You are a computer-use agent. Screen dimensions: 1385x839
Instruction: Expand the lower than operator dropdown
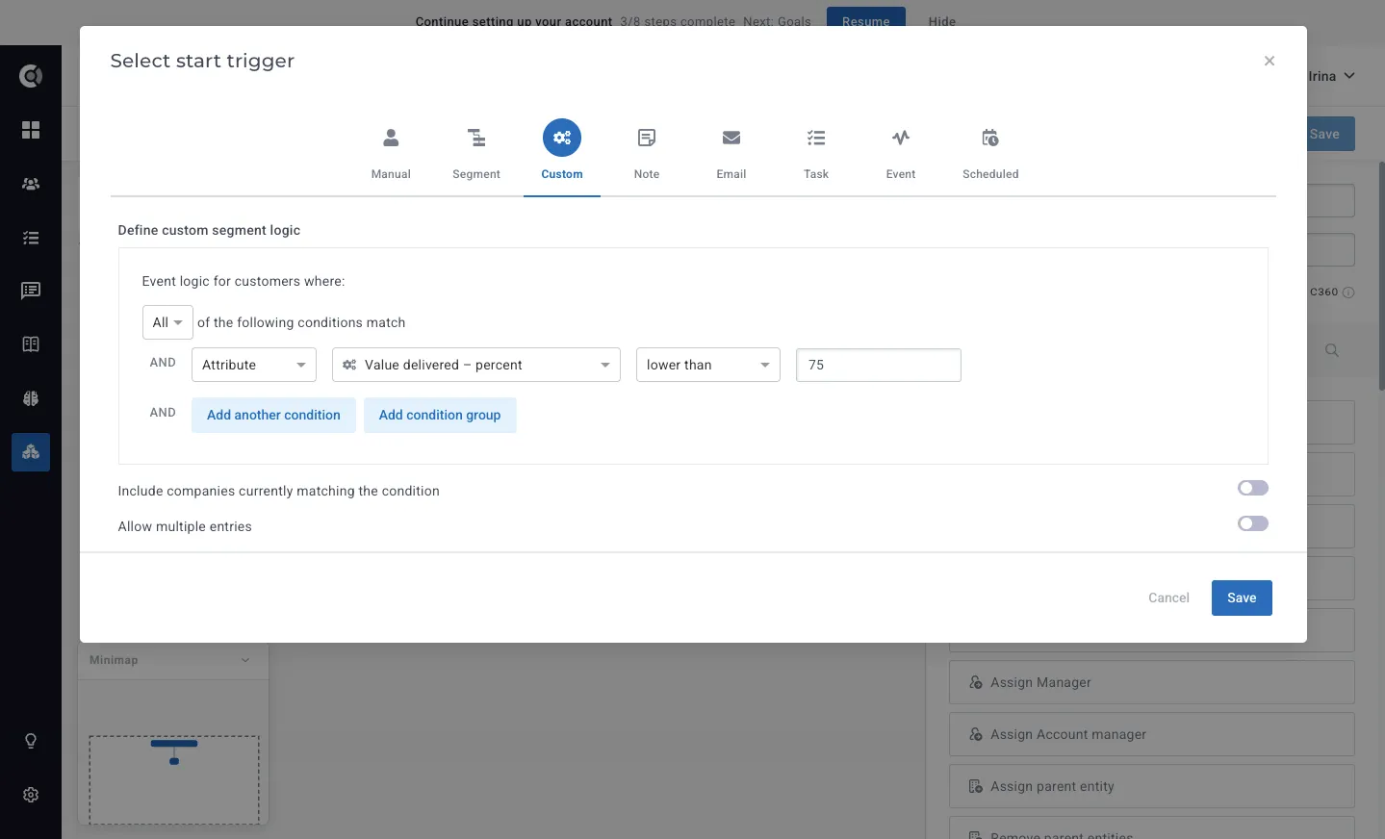[708, 365]
